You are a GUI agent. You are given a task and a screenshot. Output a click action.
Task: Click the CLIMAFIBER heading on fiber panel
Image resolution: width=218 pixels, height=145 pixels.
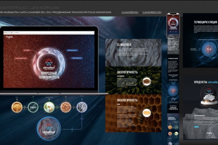click(x=124, y=45)
